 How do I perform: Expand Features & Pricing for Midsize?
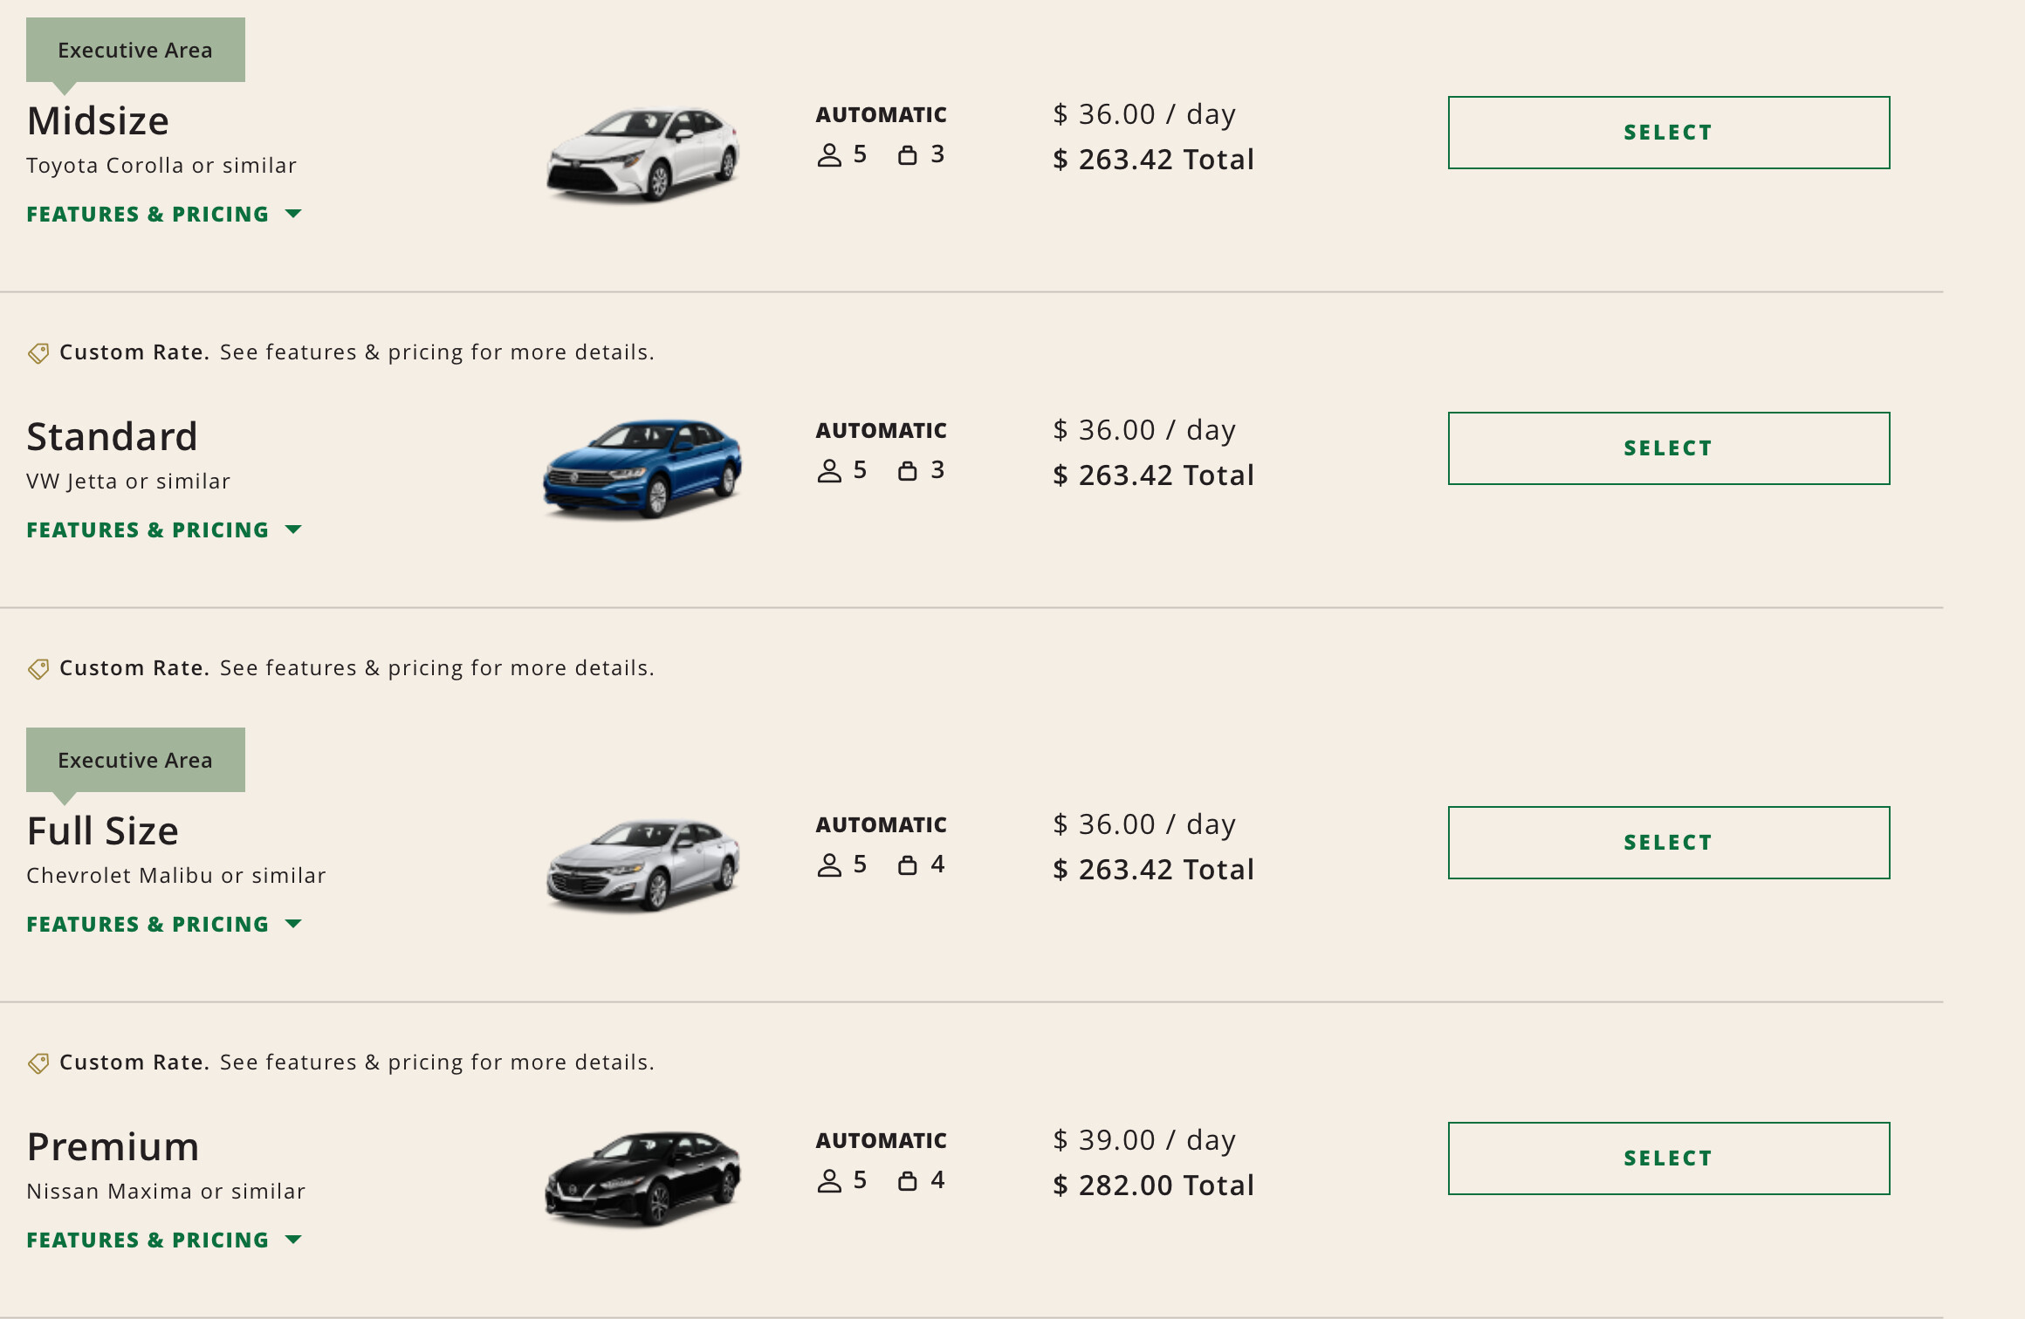pos(164,215)
